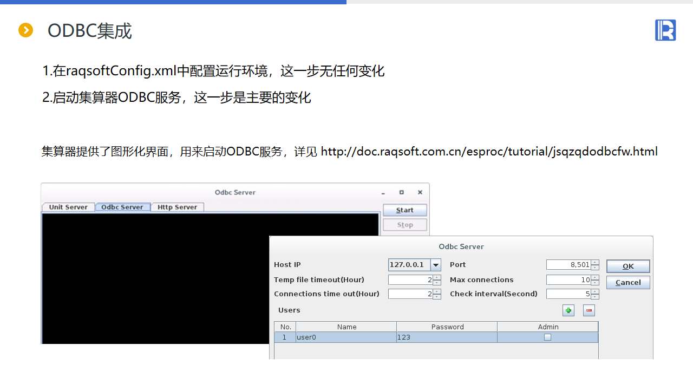Click the red remove user icon
Viewport: 693px width, 390px height.
click(589, 310)
